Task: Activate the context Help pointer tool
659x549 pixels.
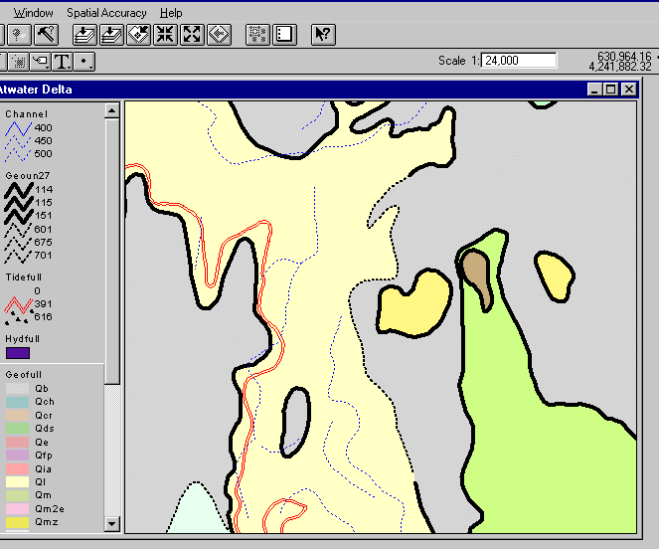Action: (323, 34)
